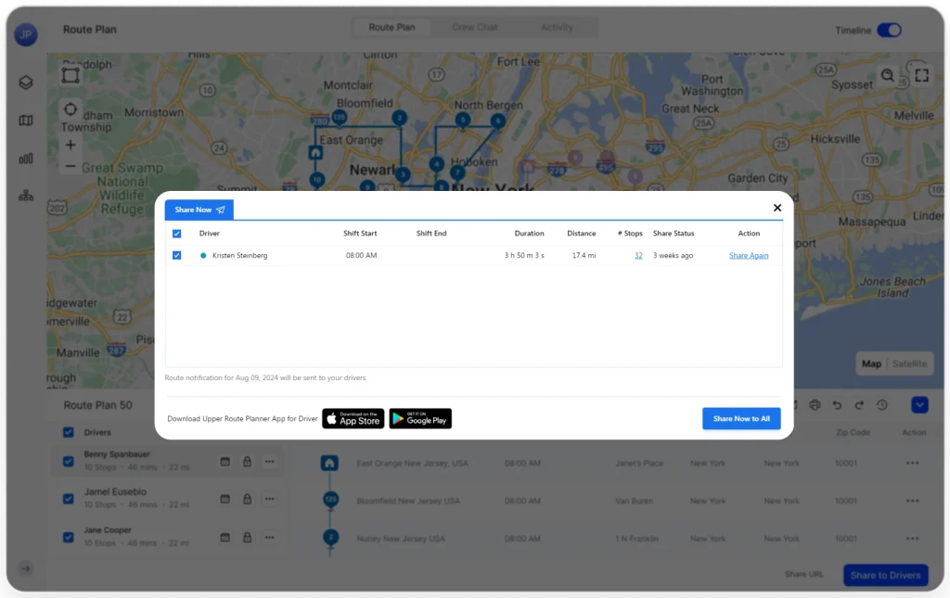
Task: Click lock icon for Jamel Eusebio
Action: click(x=247, y=500)
